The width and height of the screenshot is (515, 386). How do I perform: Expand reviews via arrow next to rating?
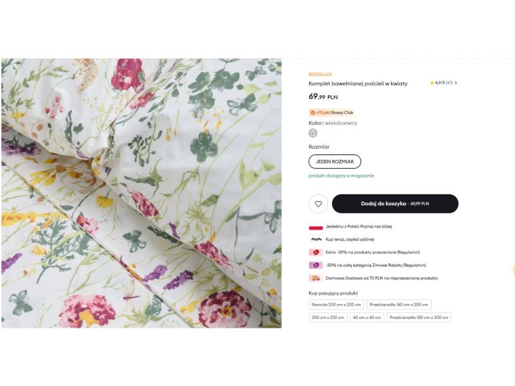[x=456, y=83]
